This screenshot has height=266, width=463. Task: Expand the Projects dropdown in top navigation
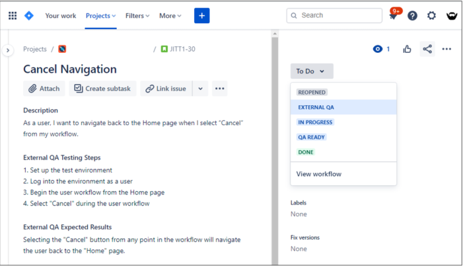pos(100,16)
